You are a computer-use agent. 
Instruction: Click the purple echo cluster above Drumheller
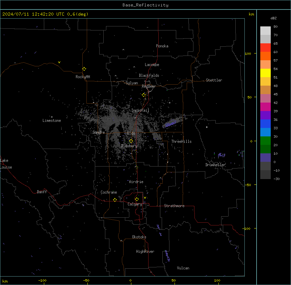click(x=221, y=155)
